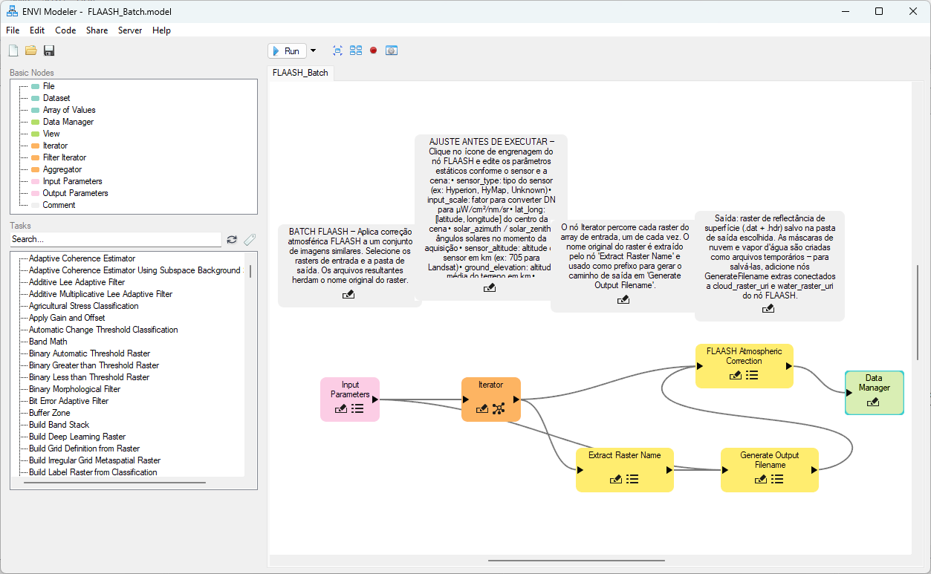Open a model with the folder icon
This screenshot has height=574, width=931.
[31, 50]
